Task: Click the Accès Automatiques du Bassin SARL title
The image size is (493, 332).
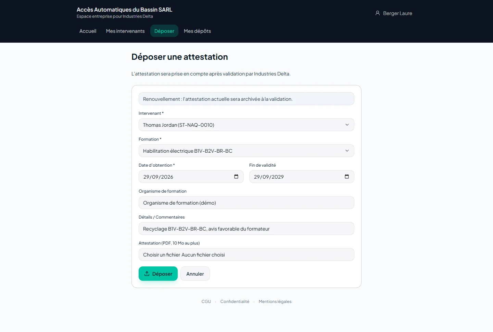Action: pos(124,10)
